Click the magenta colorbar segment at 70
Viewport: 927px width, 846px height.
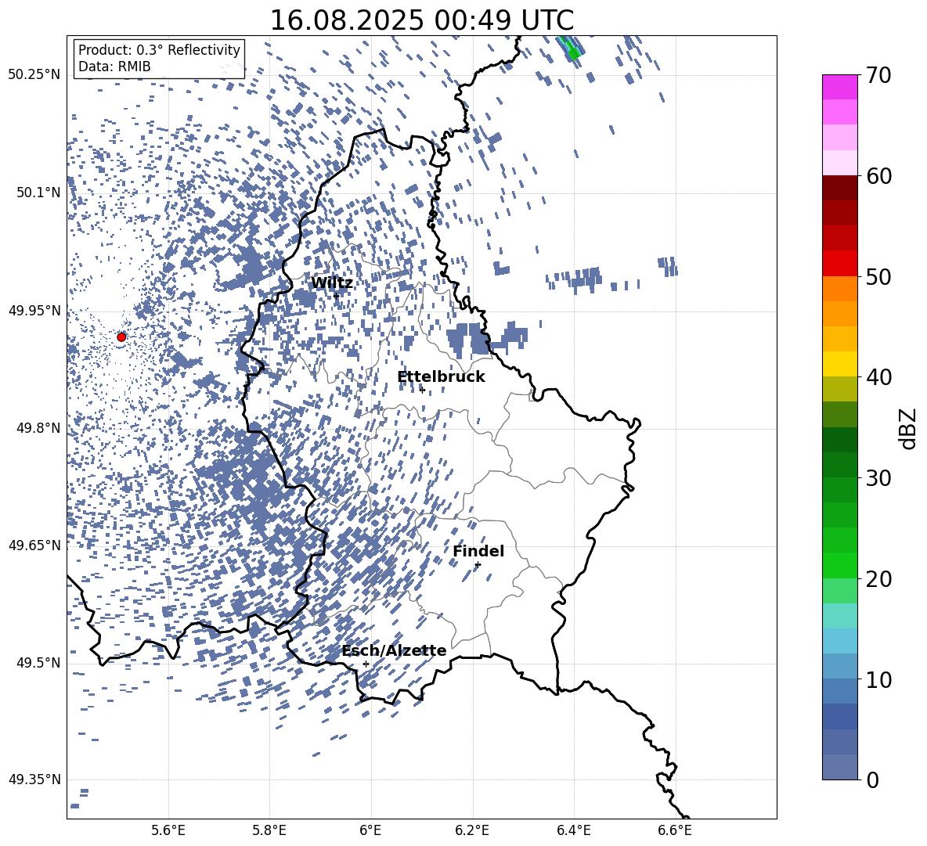pos(839,87)
